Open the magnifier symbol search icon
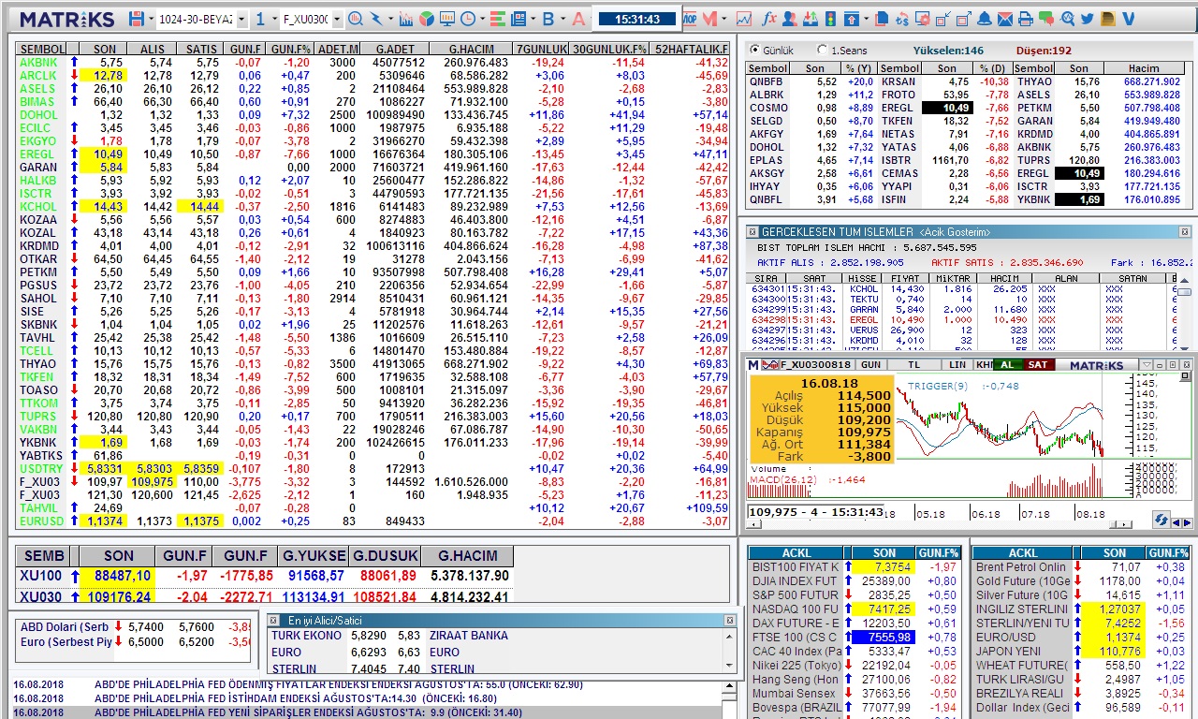 [356, 19]
